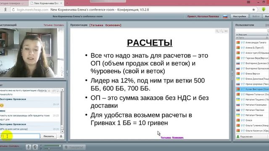Click the Russian flag language icon
Viewport: 269px width, 151px height.
pyautogui.click(x=225, y=17)
